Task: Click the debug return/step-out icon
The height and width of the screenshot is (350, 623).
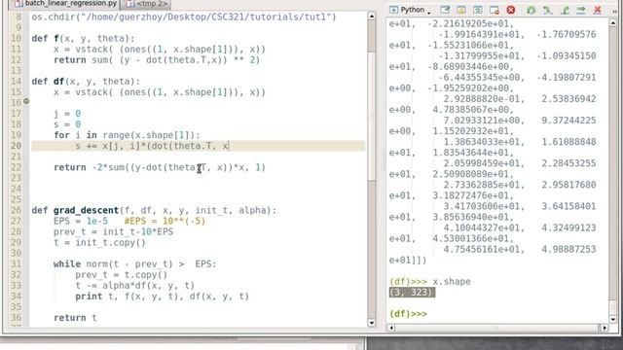Action: [x=581, y=10]
